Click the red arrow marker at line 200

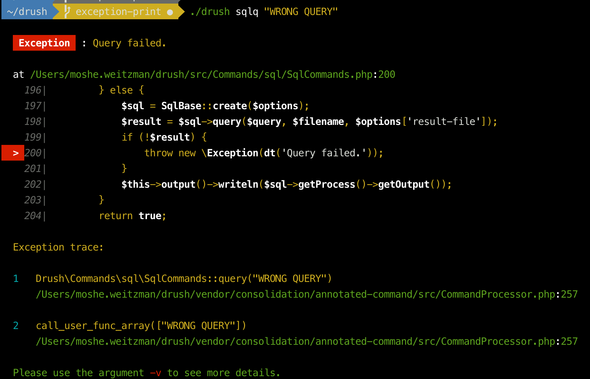(x=13, y=153)
